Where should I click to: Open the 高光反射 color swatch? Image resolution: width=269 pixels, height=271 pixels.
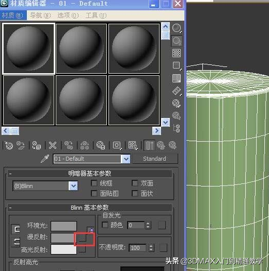(64, 249)
